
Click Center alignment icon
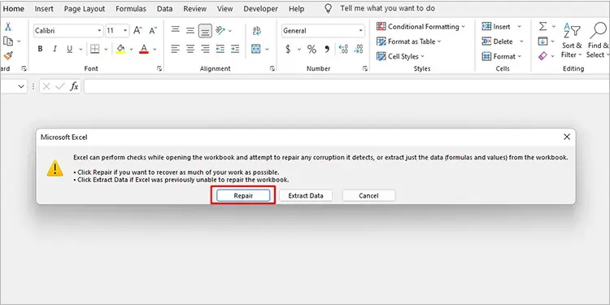pos(190,49)
